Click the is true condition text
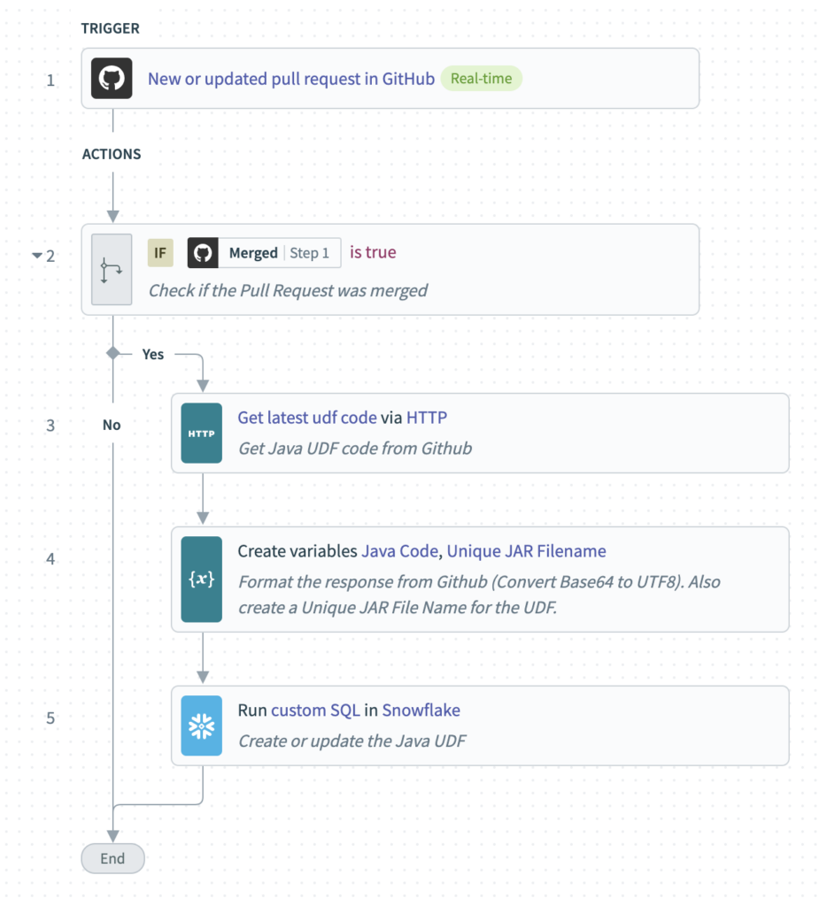Viewport: 827px width, 906px height. pyautogui.click(x=372, y=252)
